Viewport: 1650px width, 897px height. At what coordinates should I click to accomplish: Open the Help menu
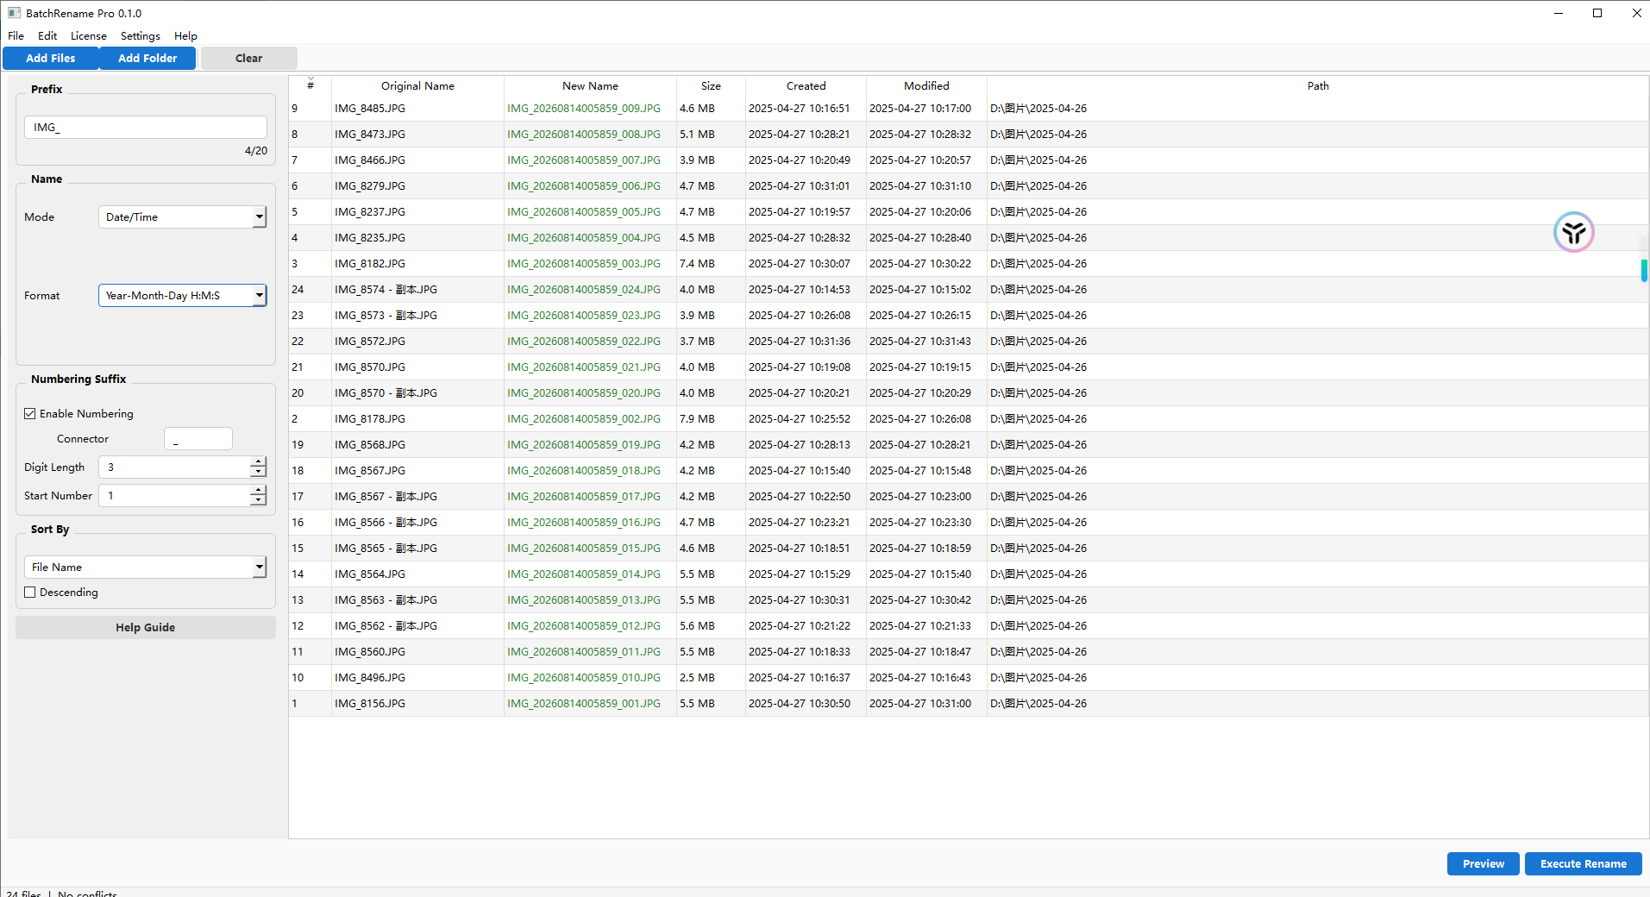pos(185,36)
